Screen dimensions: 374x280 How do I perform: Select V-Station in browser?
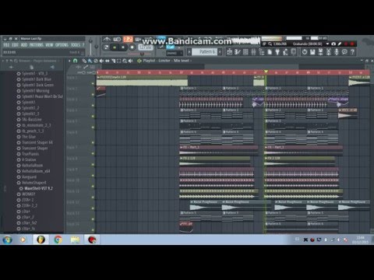(x=29, y=159)
